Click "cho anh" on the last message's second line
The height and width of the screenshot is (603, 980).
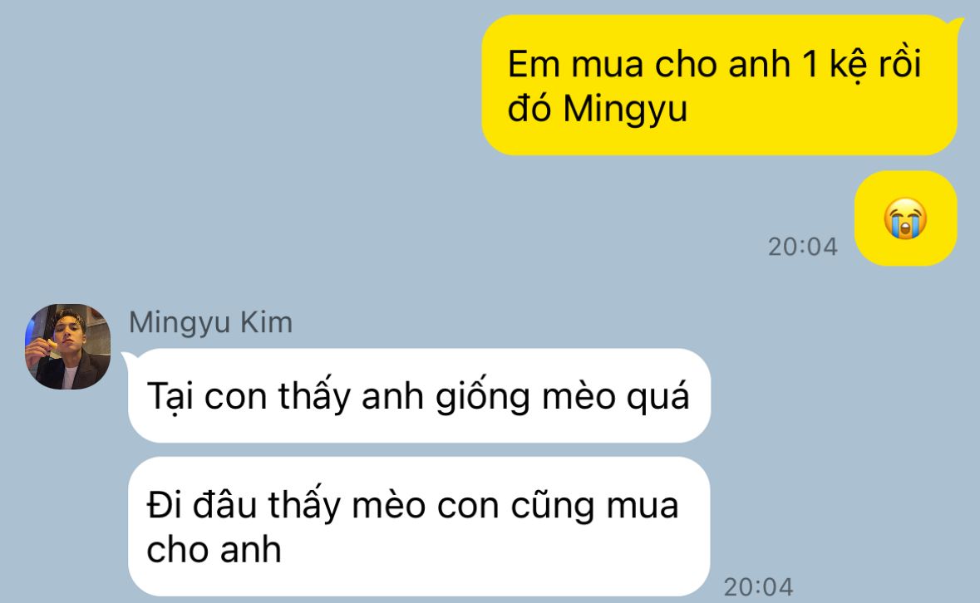point(214,550)
